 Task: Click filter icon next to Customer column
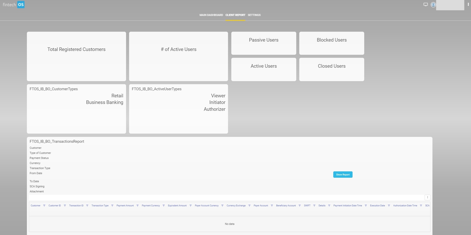coord(44,206)
